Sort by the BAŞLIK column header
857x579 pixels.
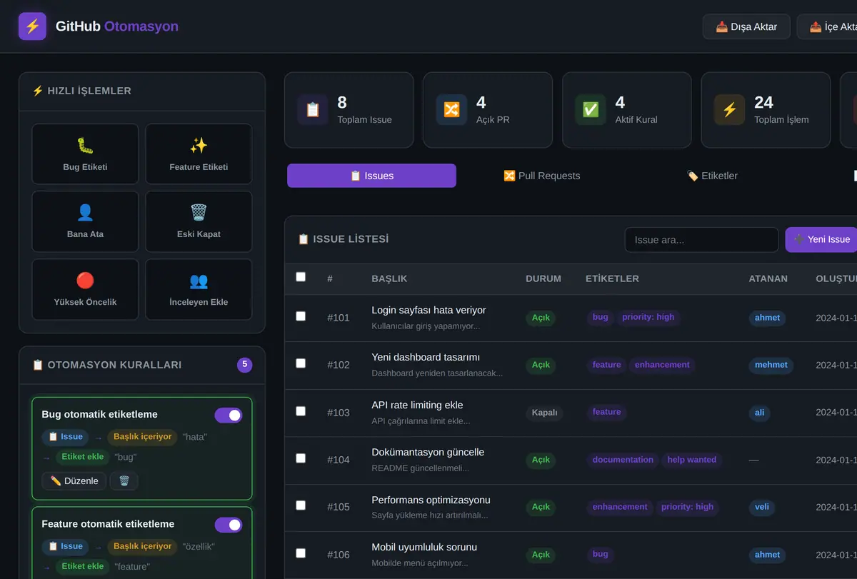pos(389,278)
